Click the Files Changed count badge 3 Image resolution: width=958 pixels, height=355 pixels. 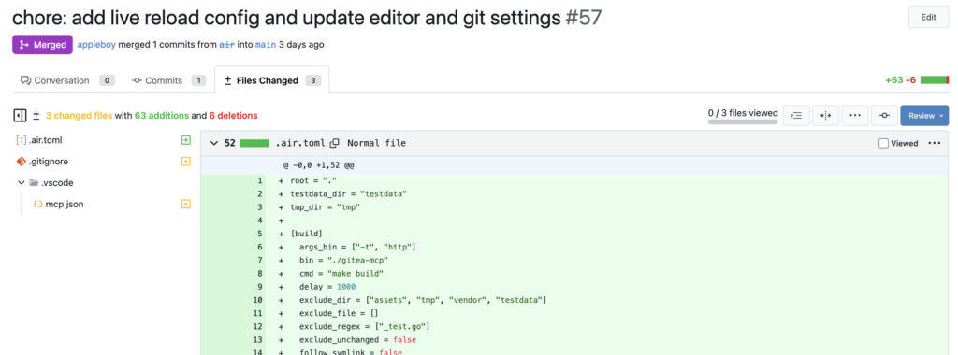[x=312, y=80]
